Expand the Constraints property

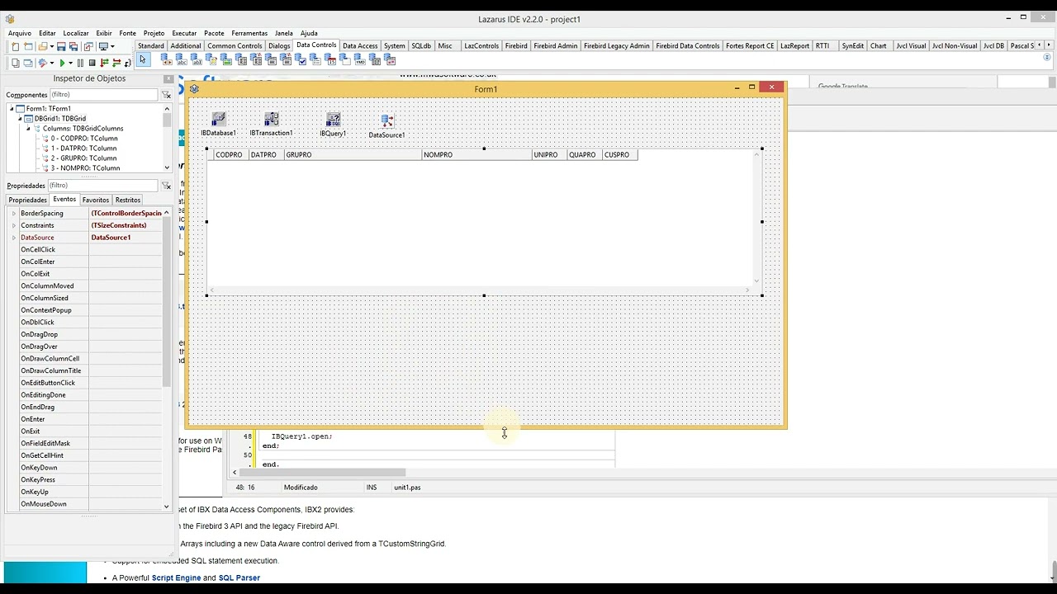click(x=13, y=225)
